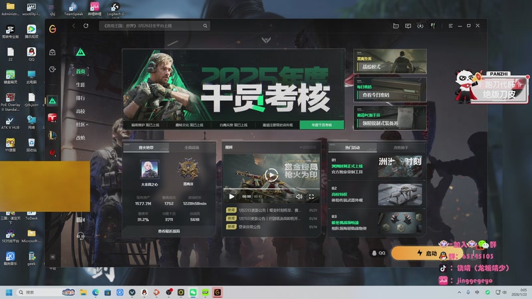
Task: Open the WeGame logo home icon
Action: (x=53, y=29)
